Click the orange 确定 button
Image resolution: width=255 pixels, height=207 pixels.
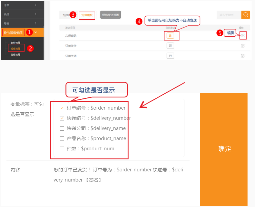click(224, 149)
